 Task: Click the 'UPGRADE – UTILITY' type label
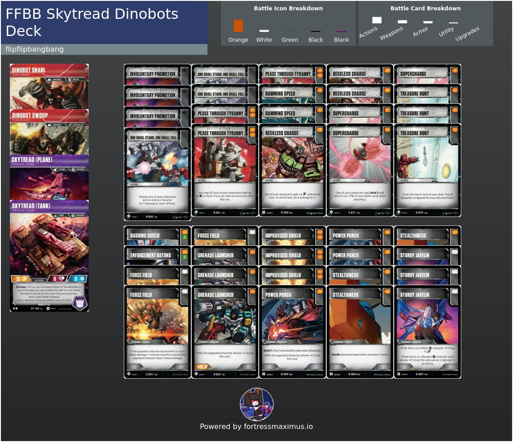342,342
